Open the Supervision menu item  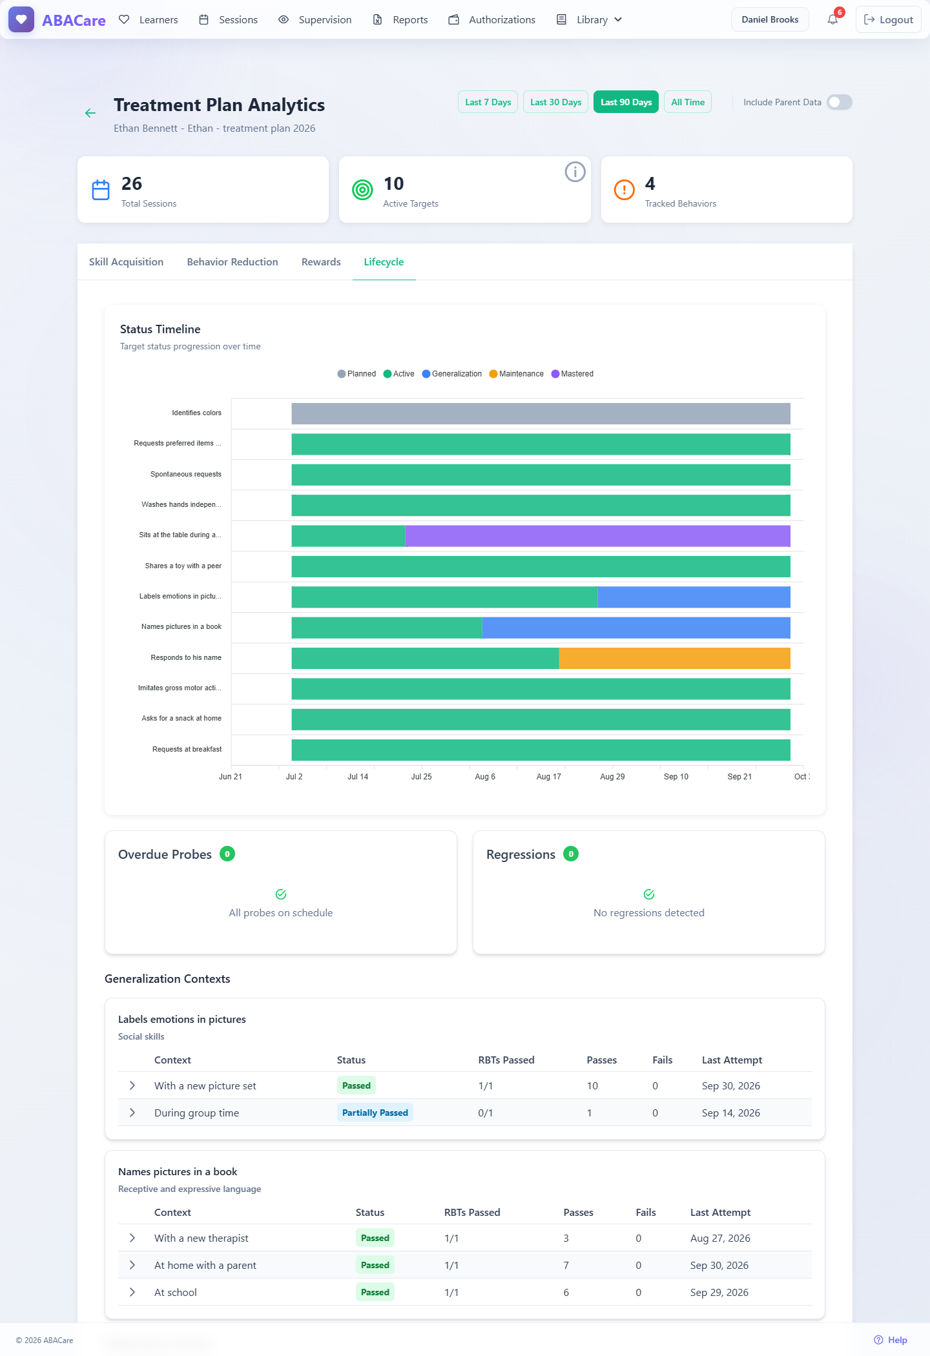pyautogui.click(x=315, y=19)
